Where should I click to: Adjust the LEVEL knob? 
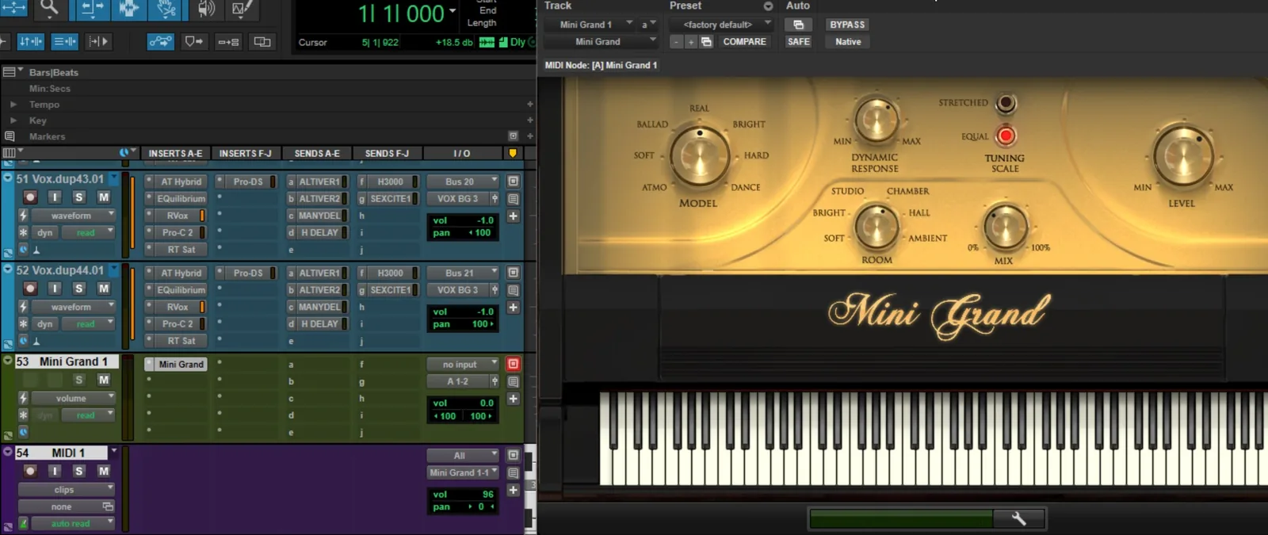pyautogui.click(x=1182, y=156)
